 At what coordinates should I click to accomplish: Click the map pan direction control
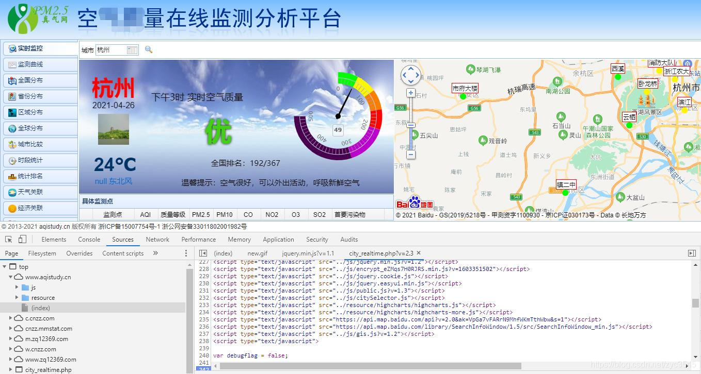coord(411,75)
